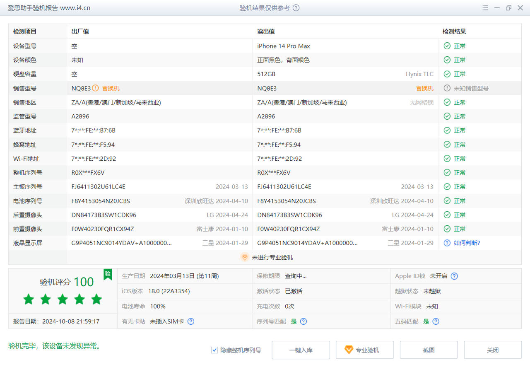
Task: Click help icon next to 未插入SIM卡
Action: 191,321
